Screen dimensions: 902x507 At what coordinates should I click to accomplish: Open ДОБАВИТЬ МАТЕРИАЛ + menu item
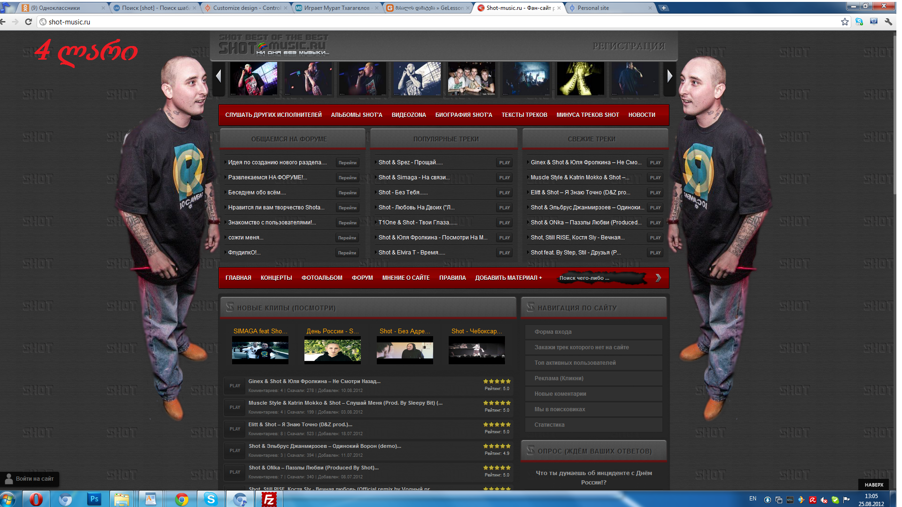pos(508,278)
